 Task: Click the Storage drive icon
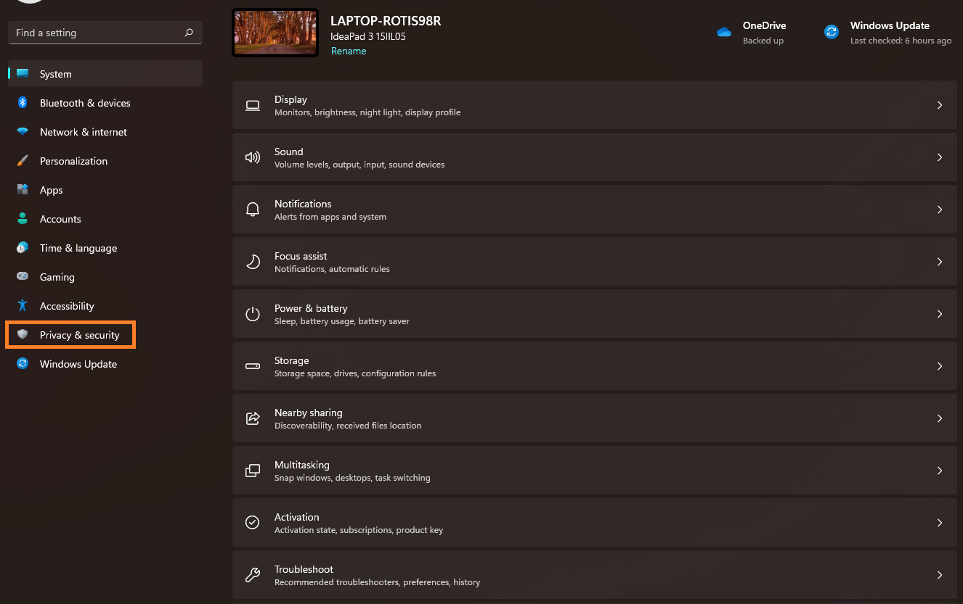coord(253,366)
